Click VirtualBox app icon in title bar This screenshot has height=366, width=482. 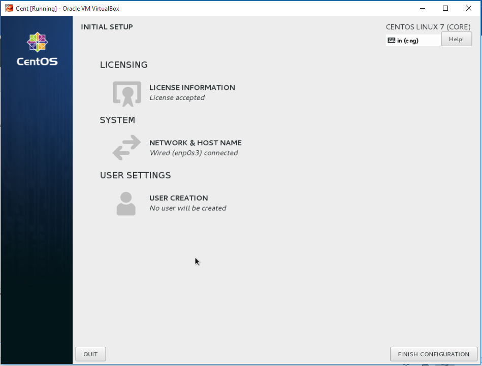tap(9, 8)
